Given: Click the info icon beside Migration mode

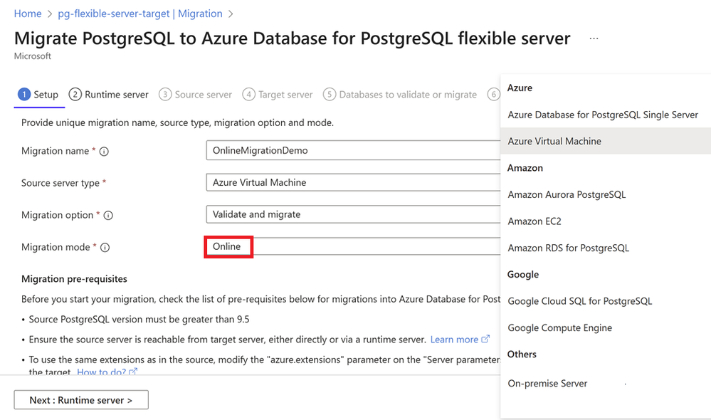Looking at the screenshot, I should [x=105, y=248].
